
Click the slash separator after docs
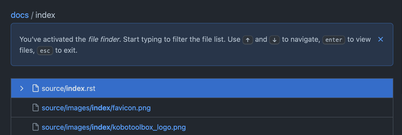[x=32, y=15]
